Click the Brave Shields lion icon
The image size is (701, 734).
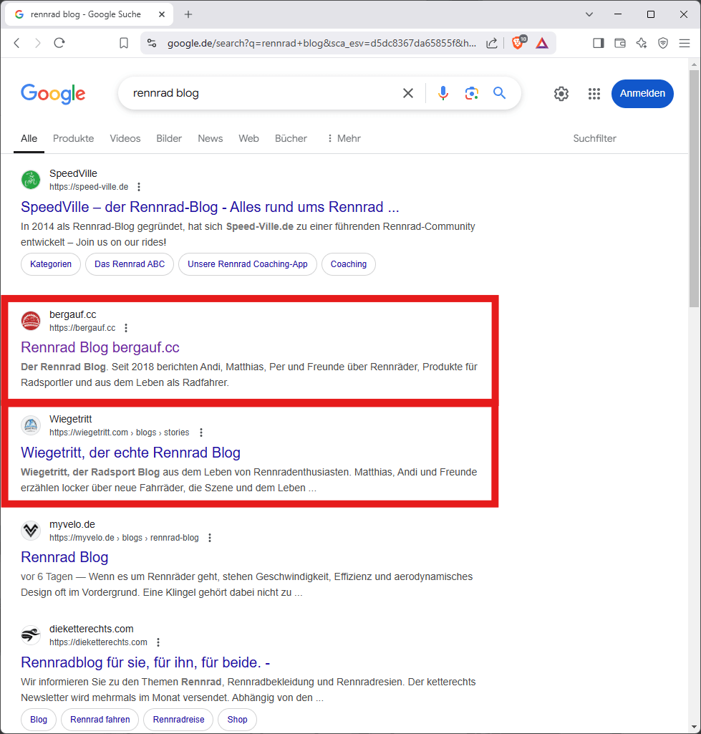(x=517, y=43)
